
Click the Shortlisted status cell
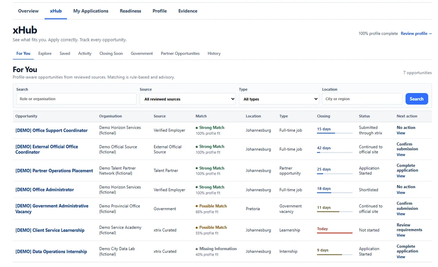368,190
